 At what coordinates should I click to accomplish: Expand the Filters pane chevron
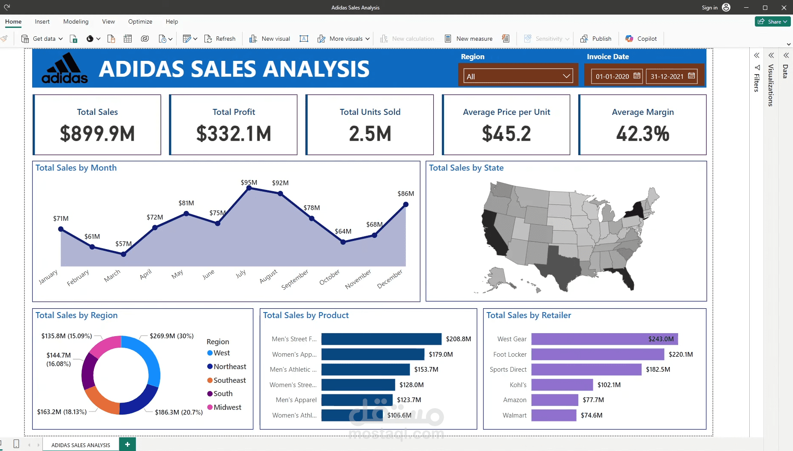[757, 55]
